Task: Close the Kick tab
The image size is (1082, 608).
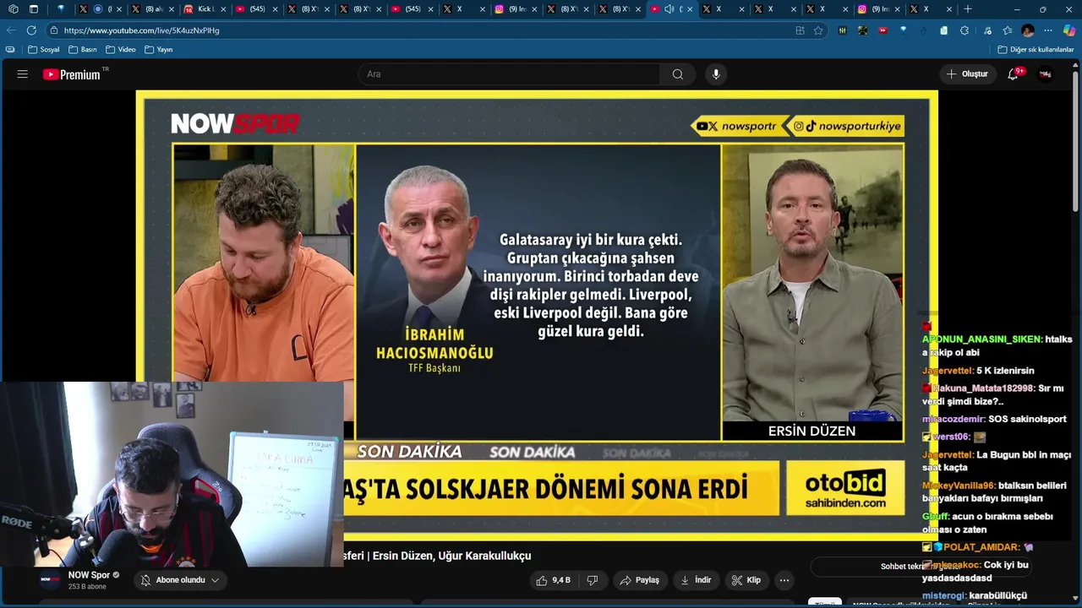Action: 222,9
